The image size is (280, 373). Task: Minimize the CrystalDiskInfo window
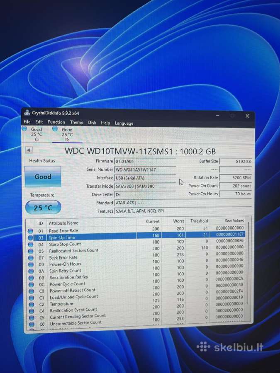(218, 115)
